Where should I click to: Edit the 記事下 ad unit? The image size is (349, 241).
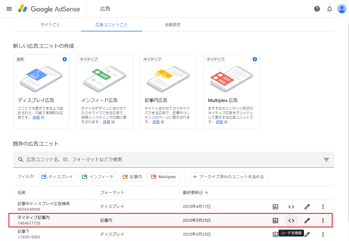(307, 234)
